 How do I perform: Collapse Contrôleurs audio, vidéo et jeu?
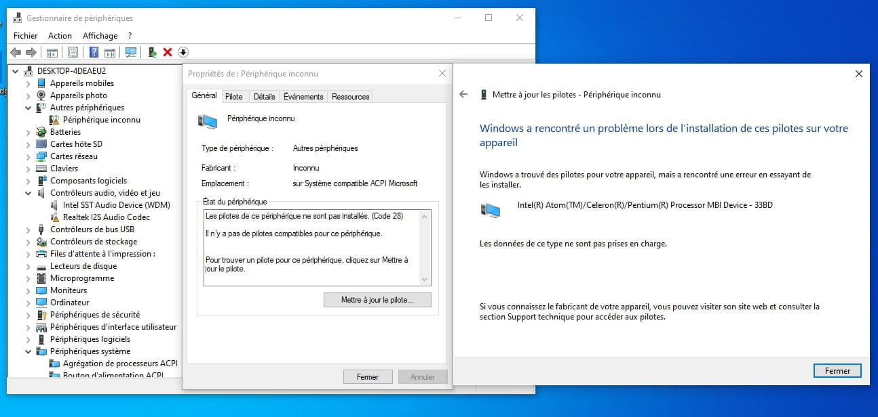coord(28,193)
